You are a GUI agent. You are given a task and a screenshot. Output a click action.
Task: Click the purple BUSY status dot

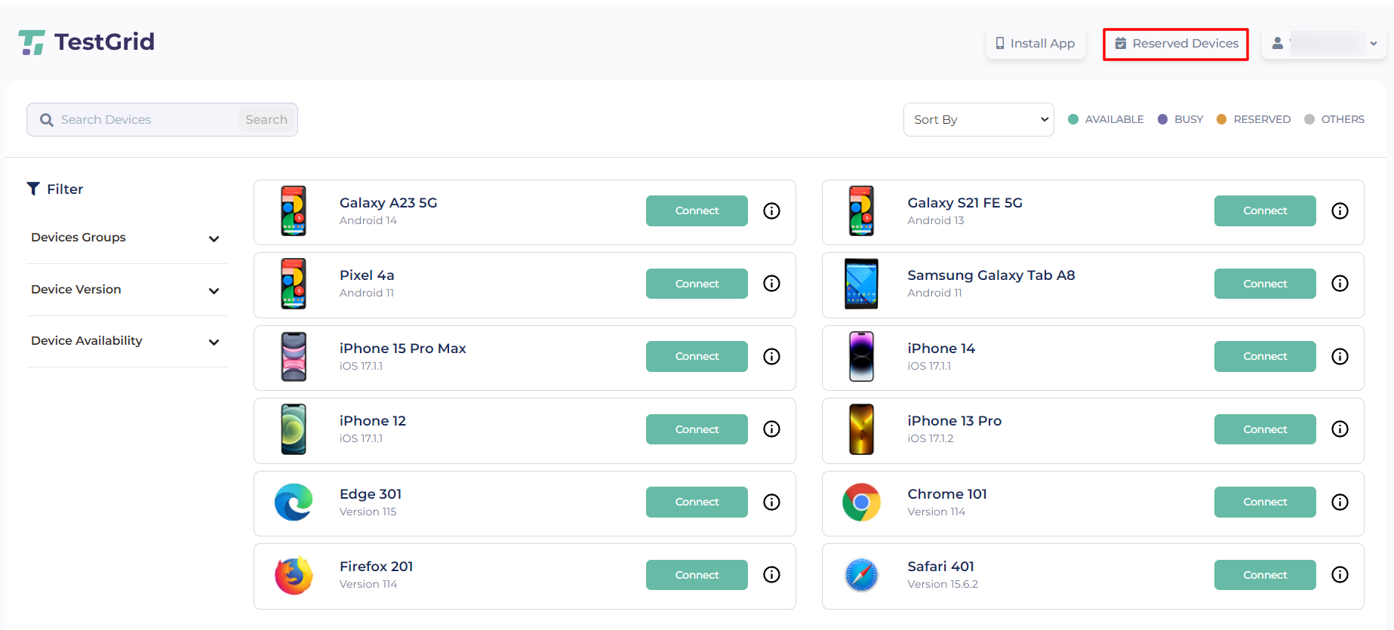click(x=1162, y=119)
